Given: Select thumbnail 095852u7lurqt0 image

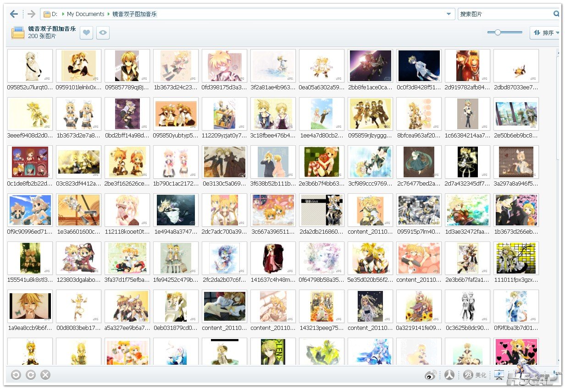Looking at the screenshot, I should click(30, 66).
